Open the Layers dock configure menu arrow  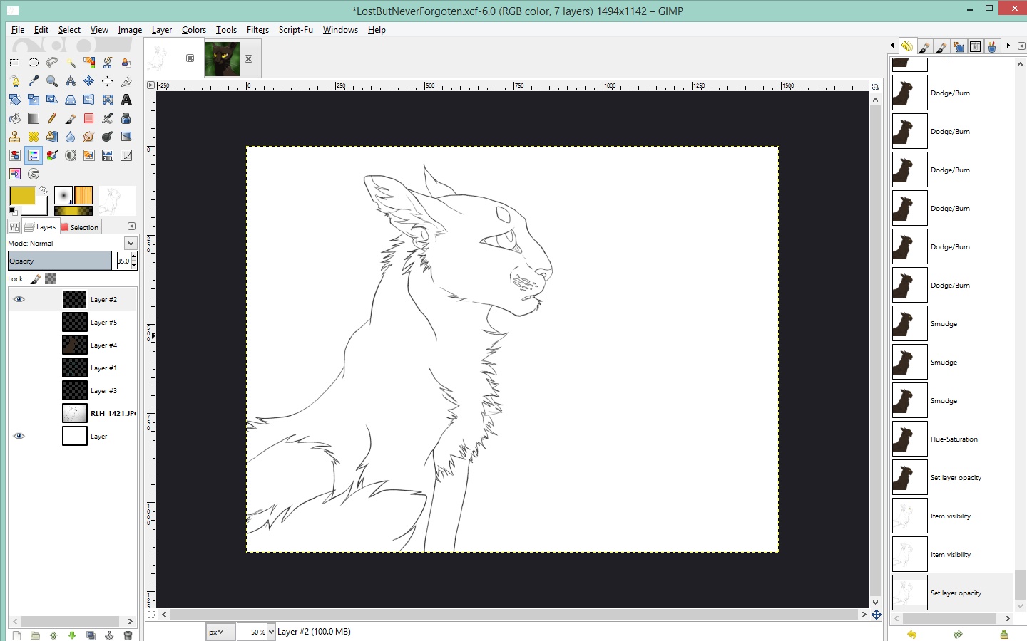(131, 226)
